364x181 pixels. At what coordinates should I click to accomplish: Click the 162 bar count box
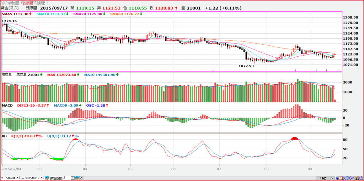(x=323, y=178)
